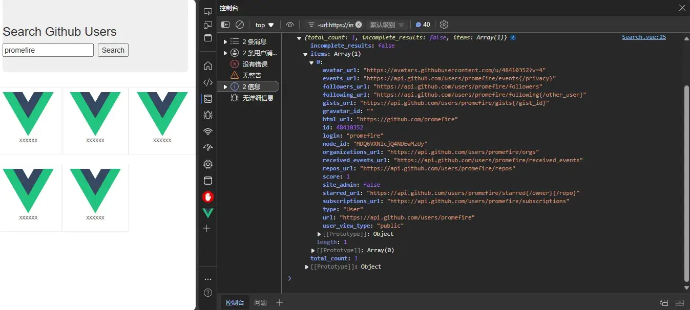Toggle live expression eye icon

(x=290, y=25)
